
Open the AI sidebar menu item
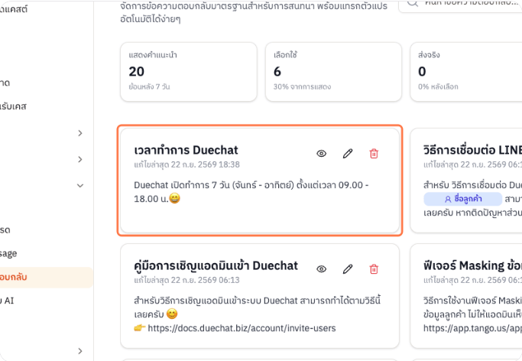pos(7,301)
